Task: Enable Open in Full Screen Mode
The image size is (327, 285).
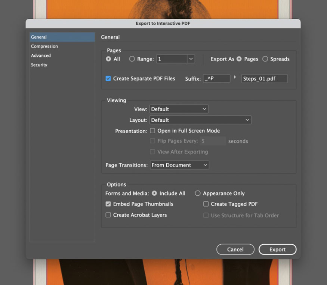Action: pyautogui.click(x=152, y=131)
